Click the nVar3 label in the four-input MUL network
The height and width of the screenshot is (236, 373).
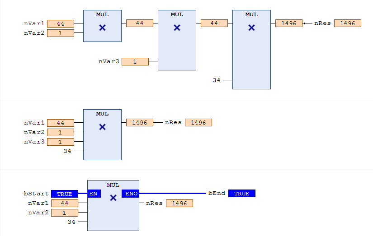(x=34, y=142)
